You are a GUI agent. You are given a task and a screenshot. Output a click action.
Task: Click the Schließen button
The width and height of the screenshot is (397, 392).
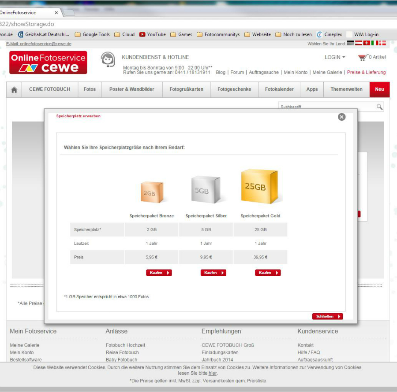tap(327, 316)
